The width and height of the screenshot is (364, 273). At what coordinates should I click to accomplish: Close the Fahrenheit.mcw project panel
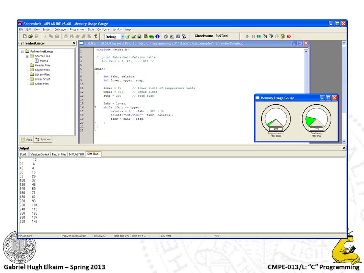[74, 43]
